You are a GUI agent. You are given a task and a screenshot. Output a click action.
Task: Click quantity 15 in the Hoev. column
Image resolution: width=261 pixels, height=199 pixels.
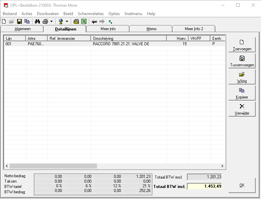[x=185, y=44]
